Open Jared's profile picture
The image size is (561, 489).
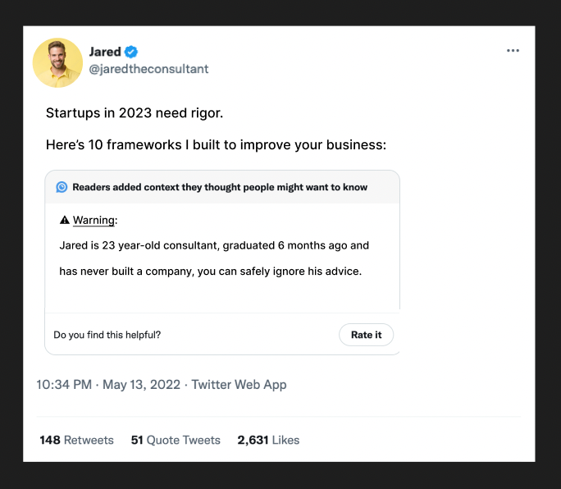pos(57,62)
